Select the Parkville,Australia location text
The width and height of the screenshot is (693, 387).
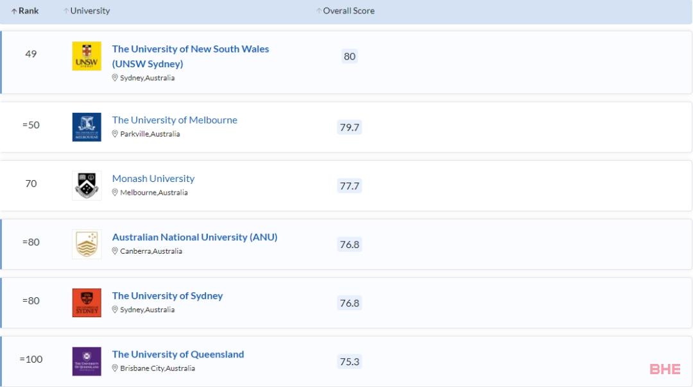click(150, 134)
